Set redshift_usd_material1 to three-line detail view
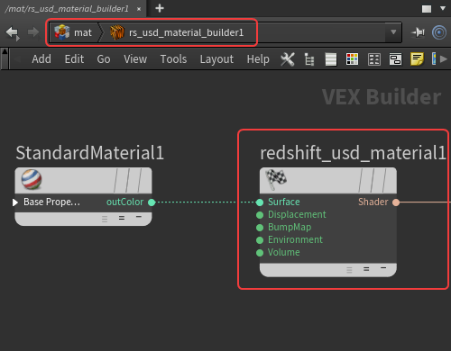The image size is (451, 351). click(349, 270)
